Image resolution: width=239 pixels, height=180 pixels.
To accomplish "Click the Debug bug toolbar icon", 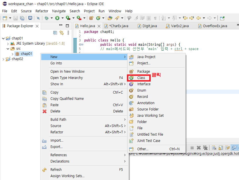I will point(46,18).
